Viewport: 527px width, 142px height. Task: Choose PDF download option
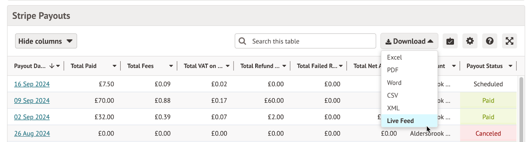393,70
